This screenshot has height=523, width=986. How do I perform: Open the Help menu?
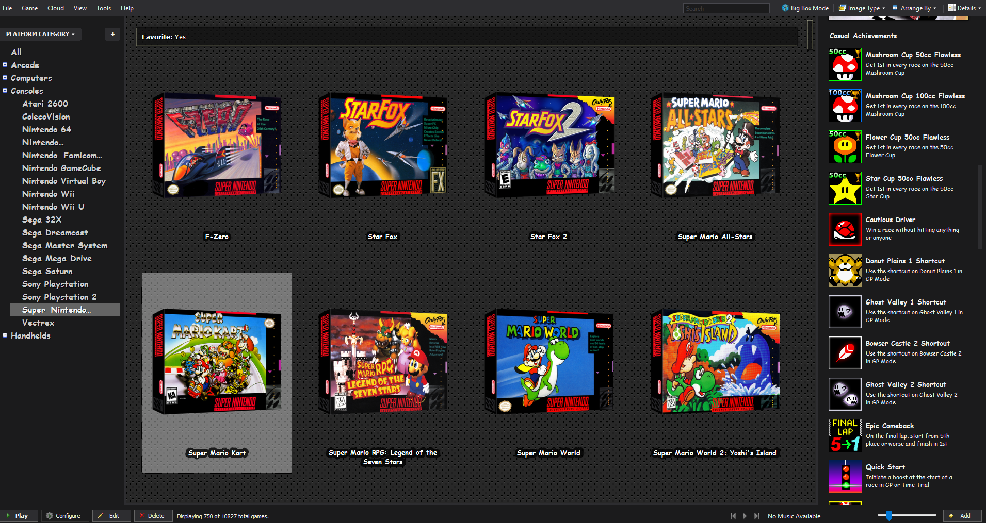click(127, 8)
